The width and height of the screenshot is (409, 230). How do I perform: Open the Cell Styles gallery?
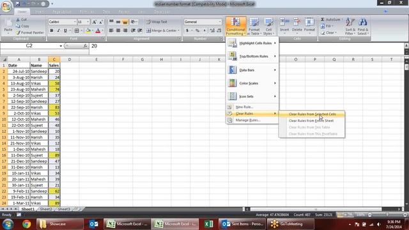(x=268, y=26)
